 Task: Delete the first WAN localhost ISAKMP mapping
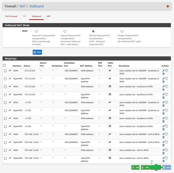pos(164,74)
